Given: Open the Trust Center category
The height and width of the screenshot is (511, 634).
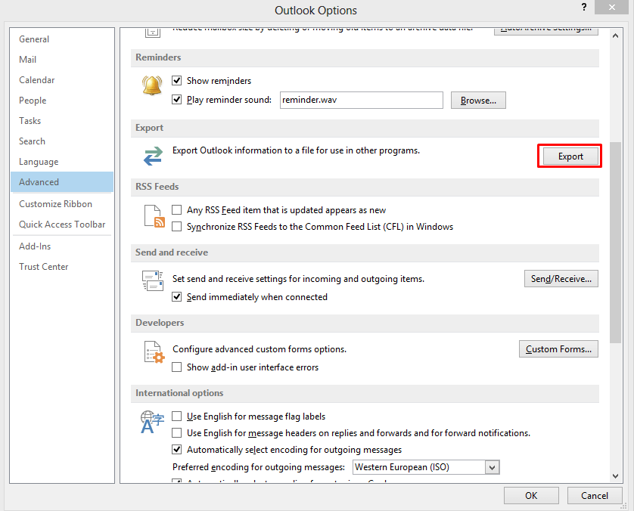Looking at the screenshot, I should [x=44, y=267].
